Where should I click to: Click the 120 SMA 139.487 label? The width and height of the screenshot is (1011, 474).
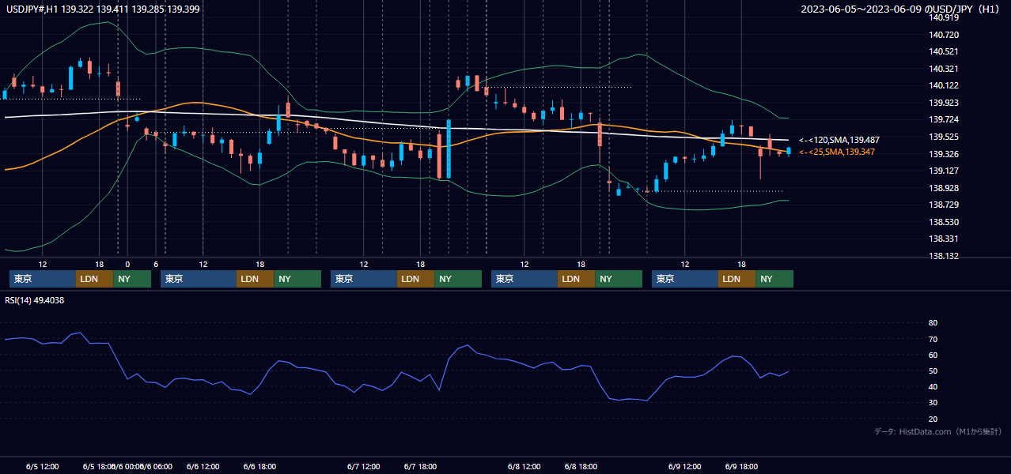pyautogui.click(x=839, y=140)
